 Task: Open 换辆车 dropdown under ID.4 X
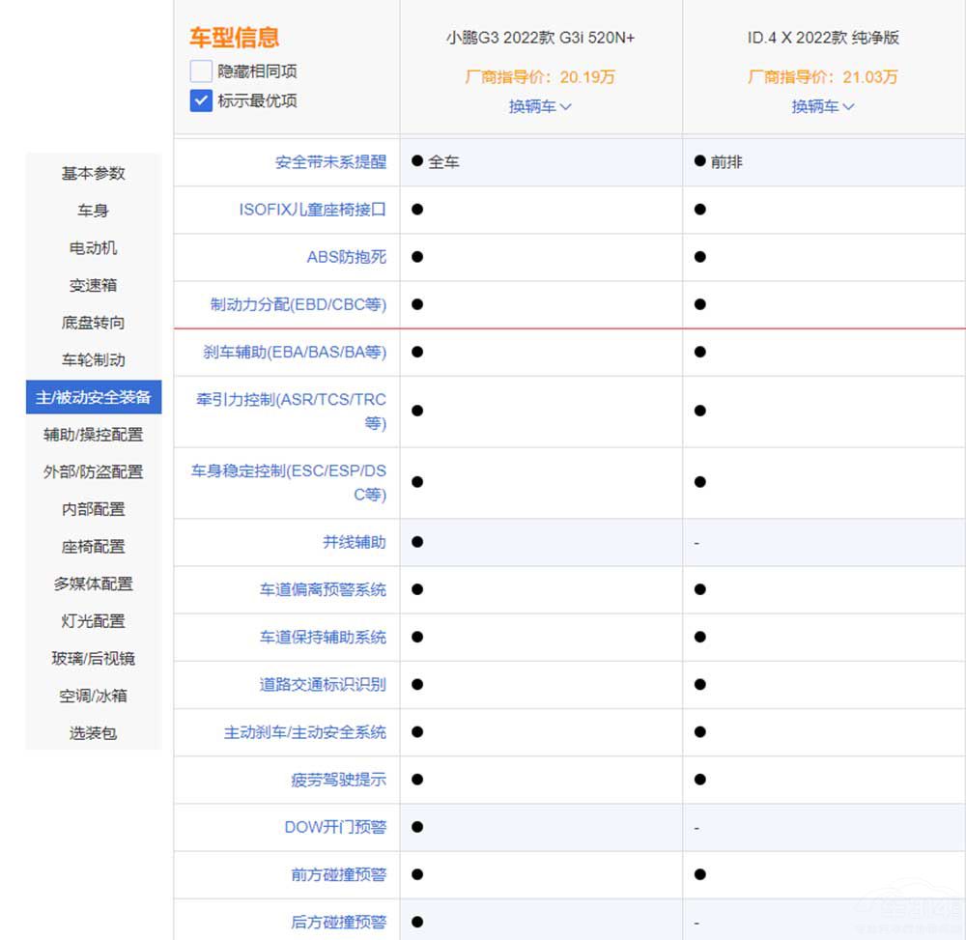point(823,106)
